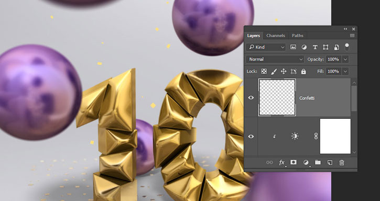Open the Opacity slider dropdown arrow

point(345,59)
